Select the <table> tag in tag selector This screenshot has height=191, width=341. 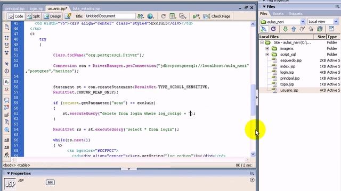coord(23,165)
